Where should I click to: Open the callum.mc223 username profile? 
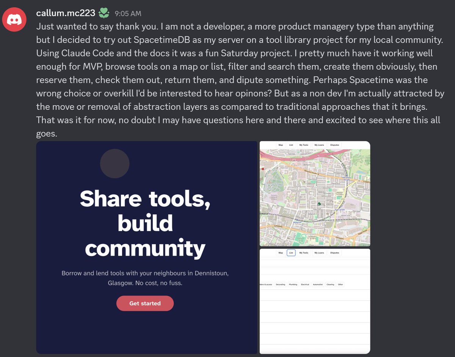tap(66, 13)
